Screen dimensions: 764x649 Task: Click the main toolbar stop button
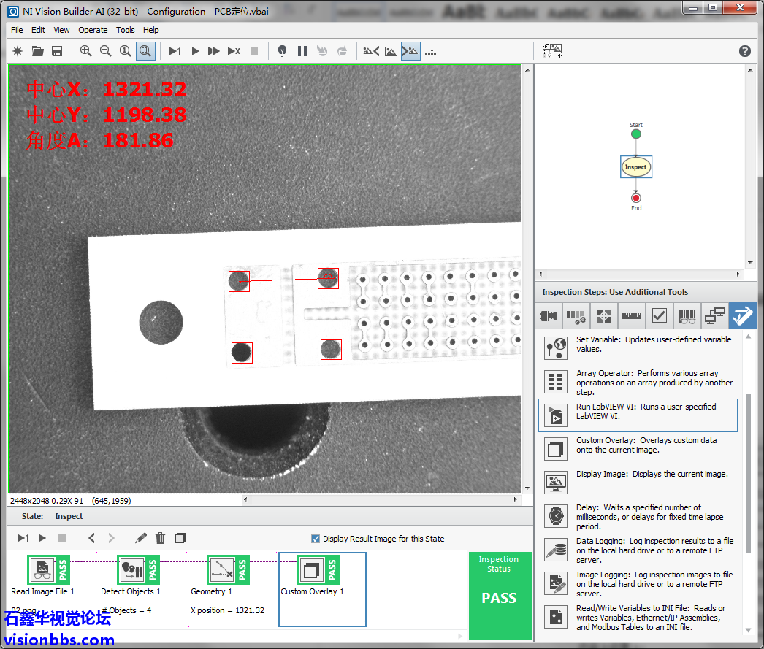254,51
